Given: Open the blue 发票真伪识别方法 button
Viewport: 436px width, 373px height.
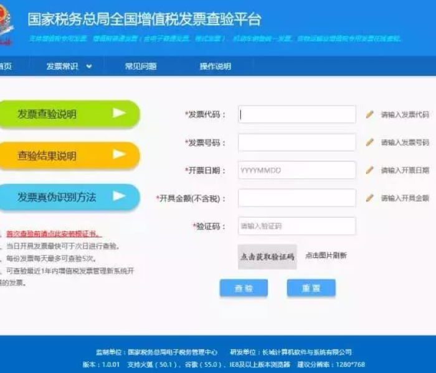Looking at the screenshot, I should (x=69, y=197).
